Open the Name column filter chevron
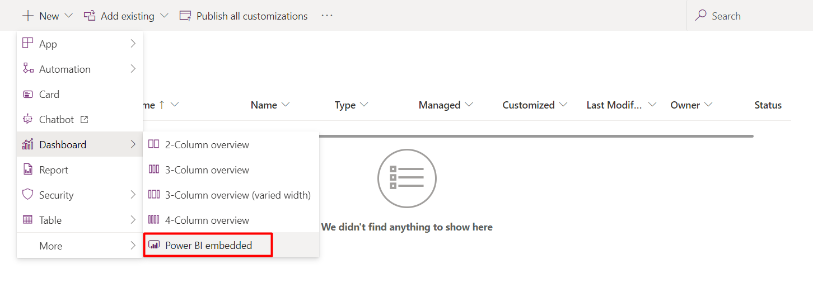The height and width of the screenshot is (287, 813). (286, 105)
